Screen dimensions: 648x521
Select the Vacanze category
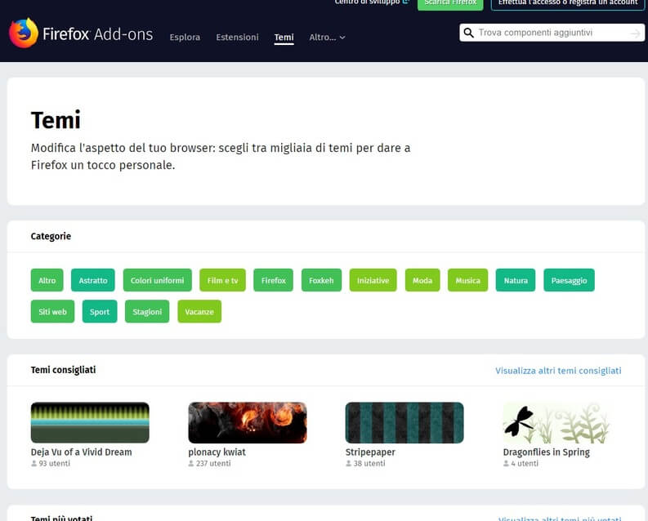tap(199, 312)
